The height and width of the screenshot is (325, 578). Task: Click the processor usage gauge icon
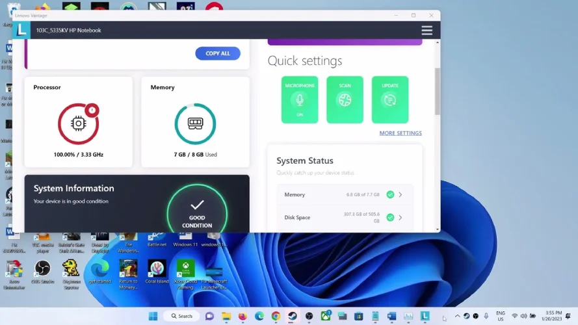click(78, 123)
